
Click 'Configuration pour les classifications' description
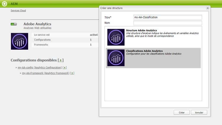coord(154,54)
